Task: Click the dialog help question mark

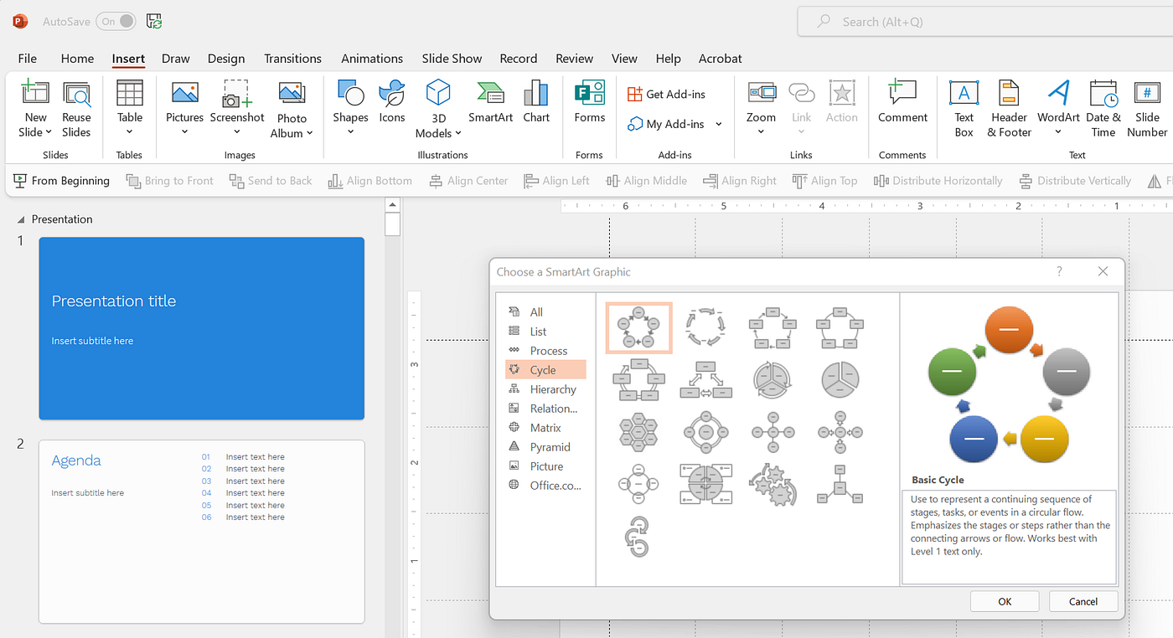Action: 1059,271
